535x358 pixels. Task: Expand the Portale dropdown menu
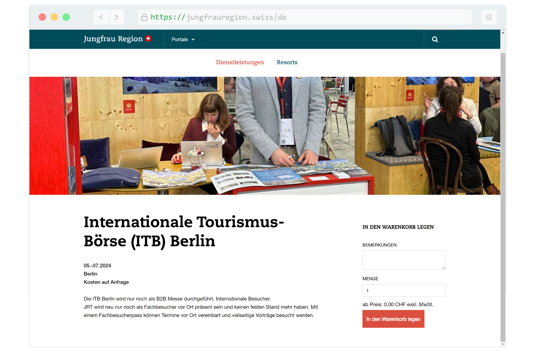pyautogui.click(x=180, y=40)
